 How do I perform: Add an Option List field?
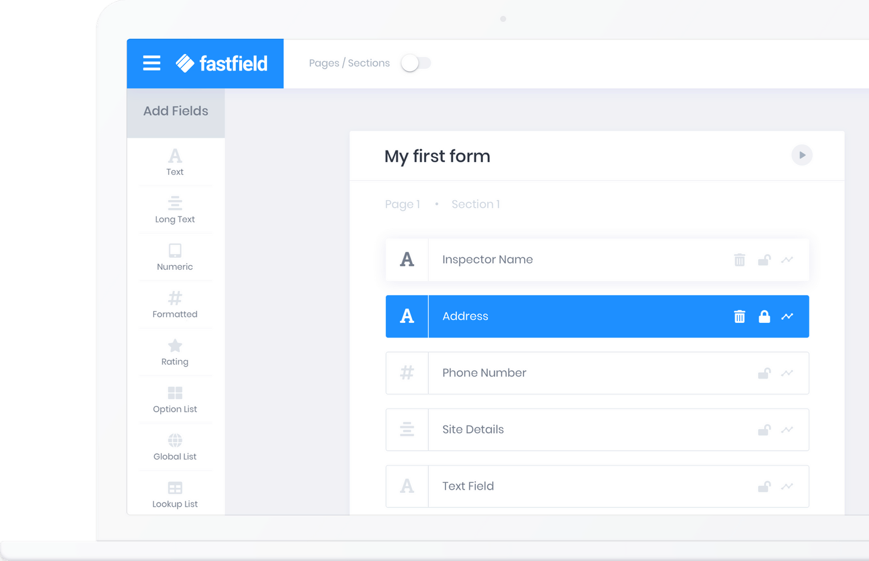click(x=174, y=399)
